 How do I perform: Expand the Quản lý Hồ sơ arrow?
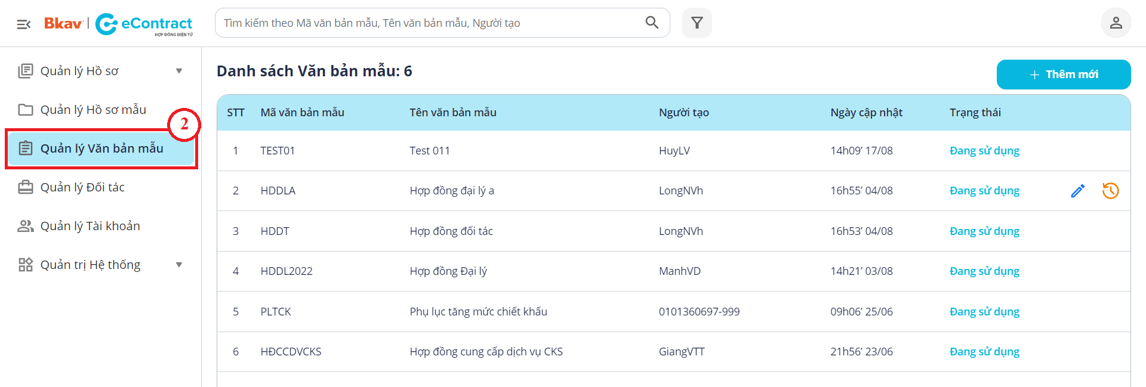179,71
